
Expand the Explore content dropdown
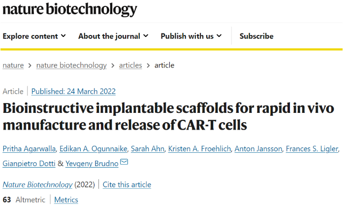(34, 36)
